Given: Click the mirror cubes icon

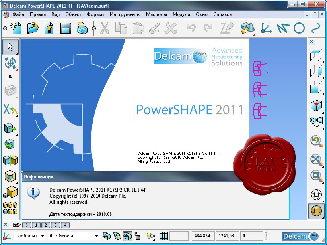Looking at the screenshot, I should coord(10,160).
